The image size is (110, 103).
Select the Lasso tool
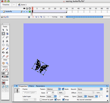pos(7,37)
